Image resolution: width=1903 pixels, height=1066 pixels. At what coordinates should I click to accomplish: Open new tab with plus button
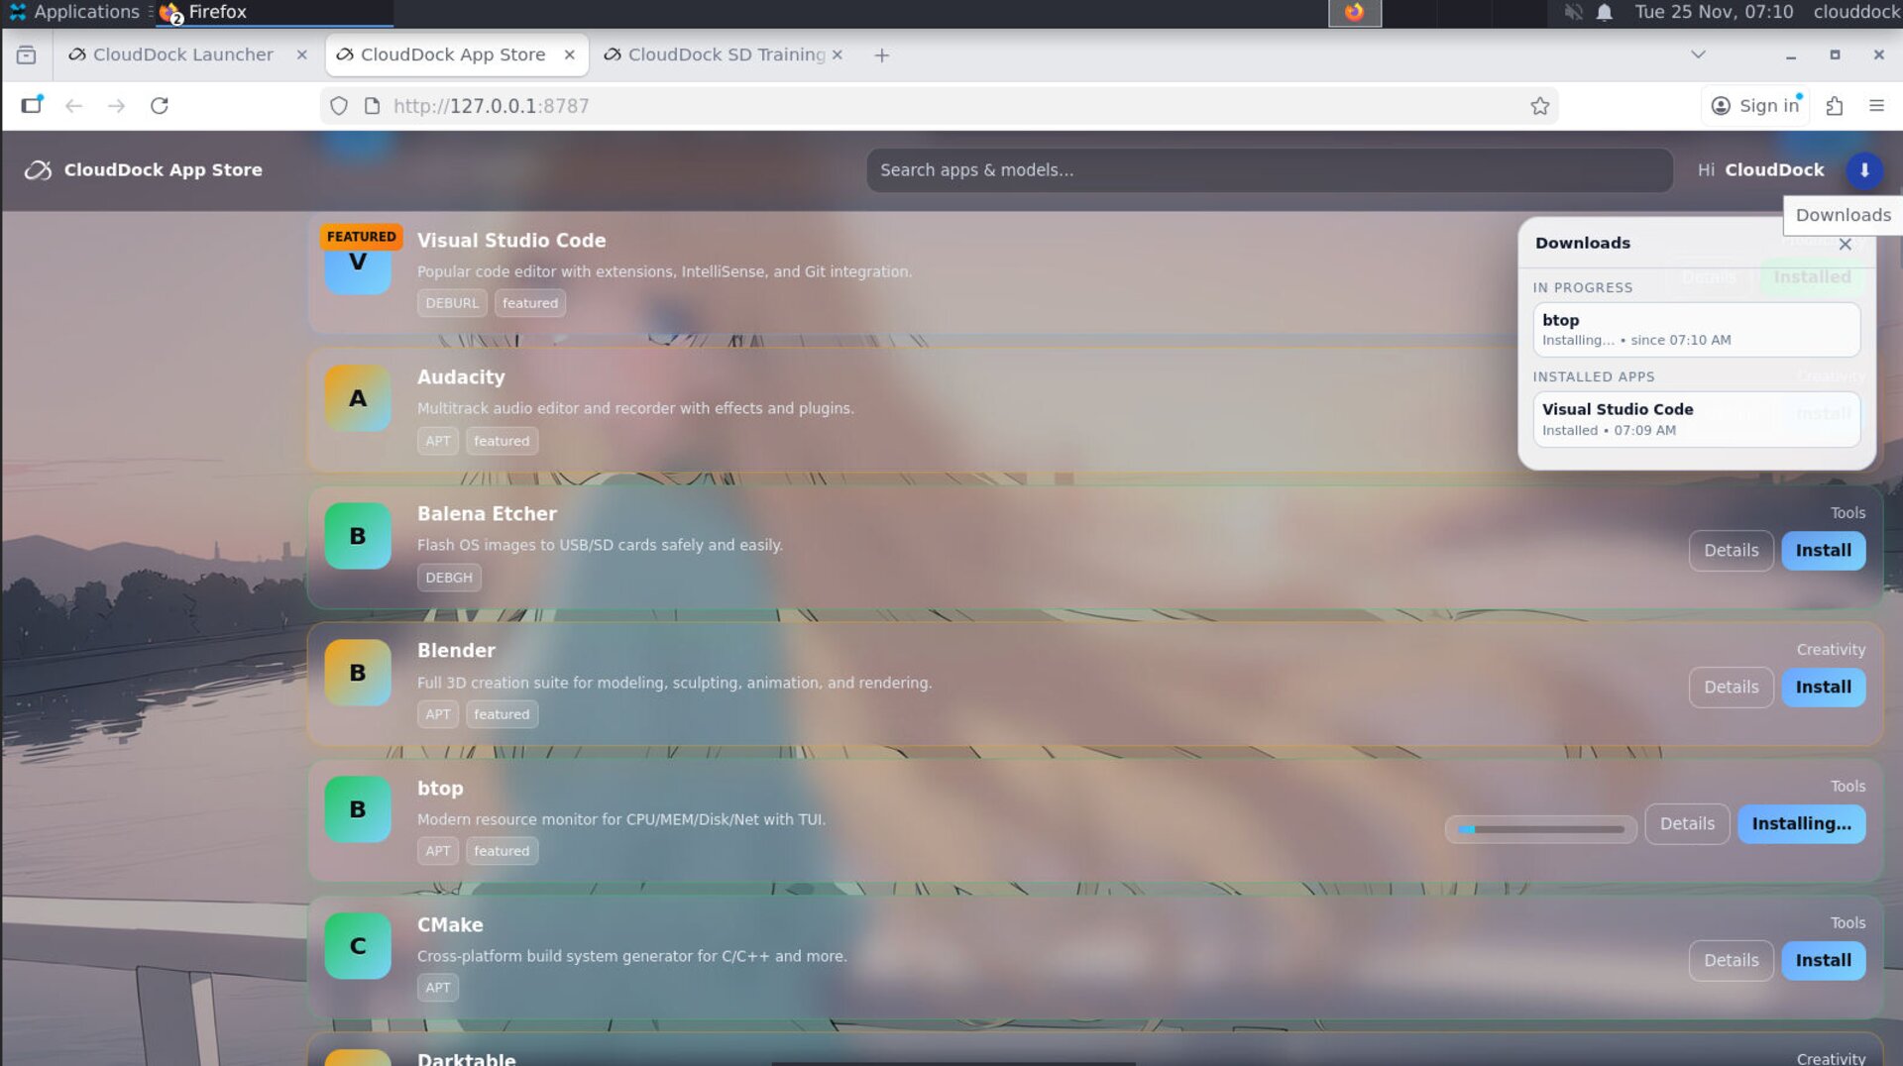[x=881, y=55]
